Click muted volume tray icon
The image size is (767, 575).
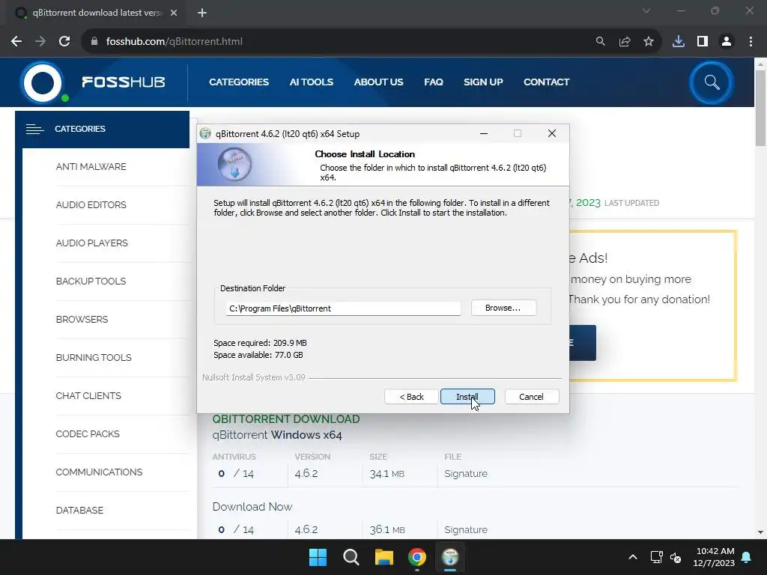pos(676,557)
